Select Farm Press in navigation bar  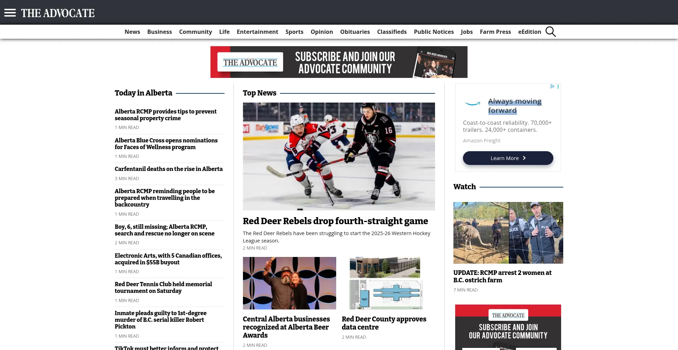[x=495, y=32]
